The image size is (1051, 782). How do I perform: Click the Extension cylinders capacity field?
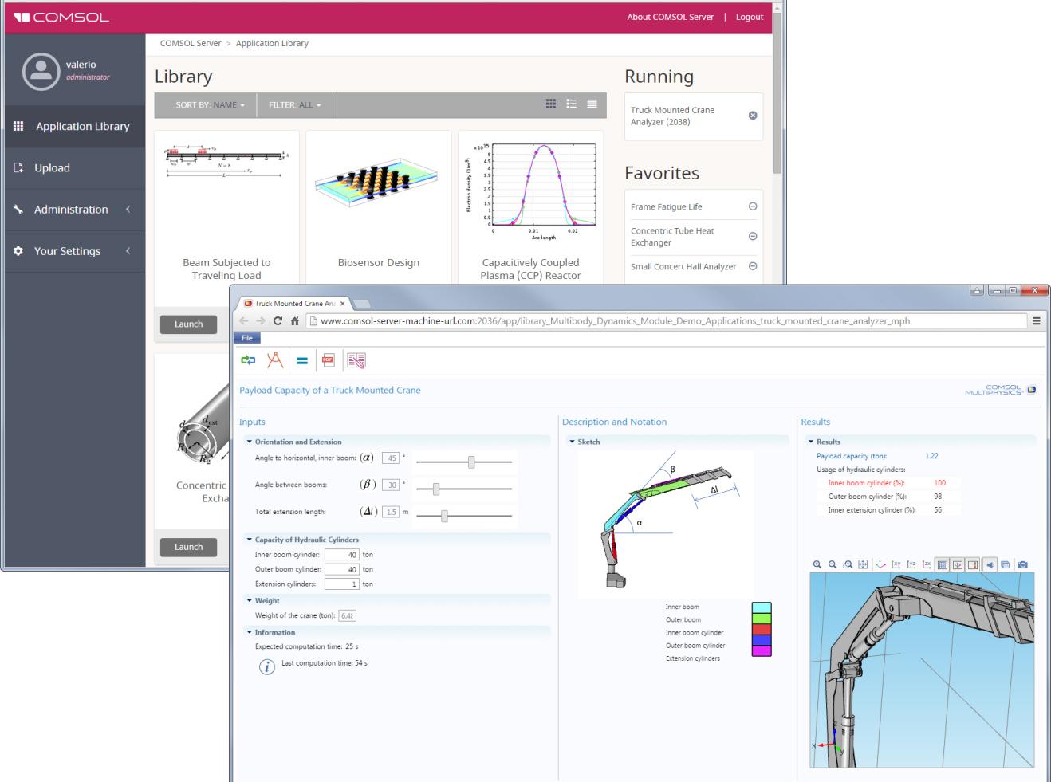(342, 584)
